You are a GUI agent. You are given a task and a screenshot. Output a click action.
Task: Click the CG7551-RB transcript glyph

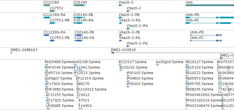coord(53,23)
